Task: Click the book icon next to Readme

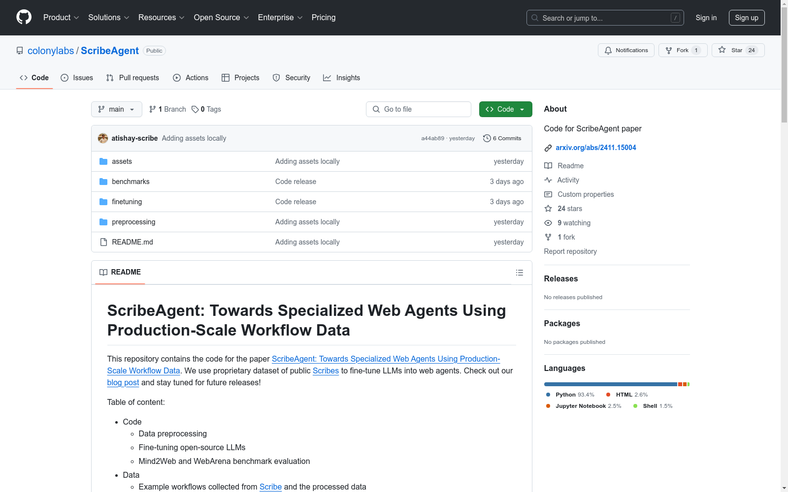Action: (548, 166)
